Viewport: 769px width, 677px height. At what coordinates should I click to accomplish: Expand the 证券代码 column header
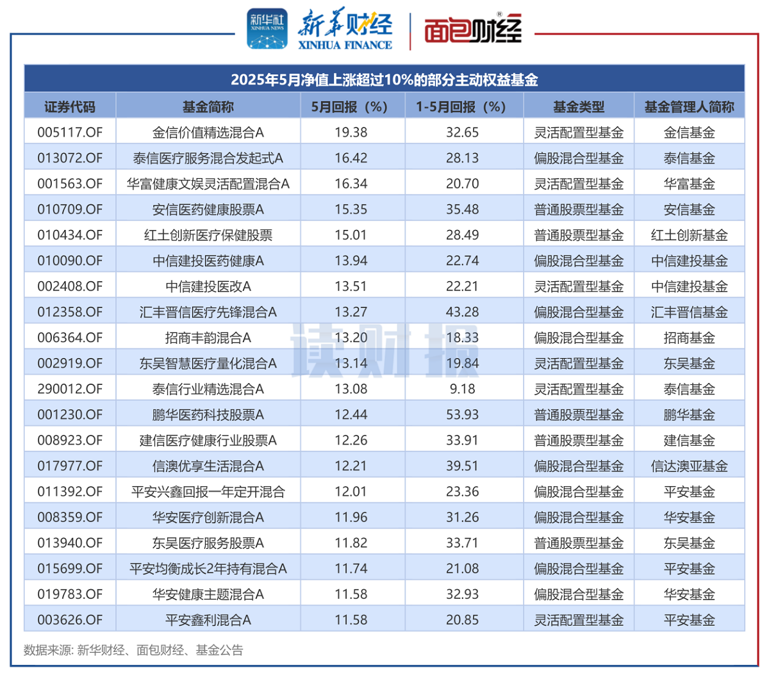(70, 107)
